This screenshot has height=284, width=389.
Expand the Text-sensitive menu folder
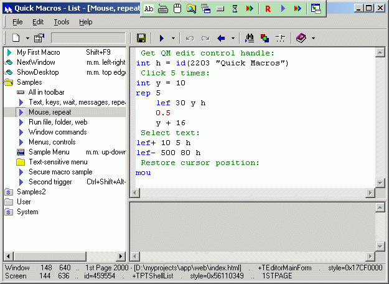pos(58,162)
